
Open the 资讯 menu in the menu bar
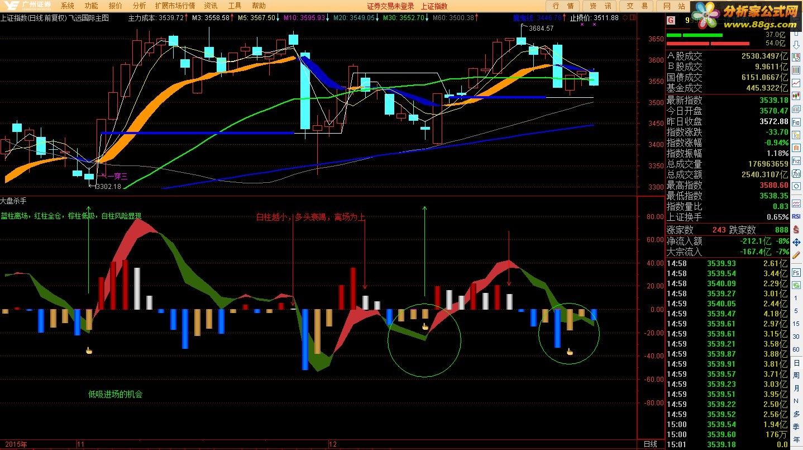(211, 6)
